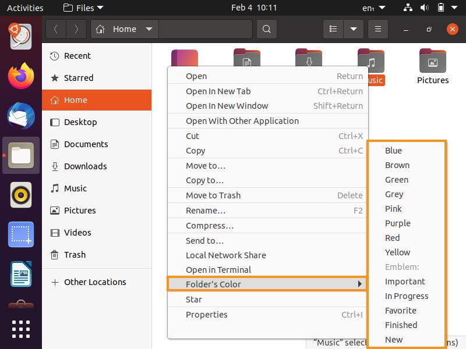
Task: Click the search magnifier icon
Action: 266,29
